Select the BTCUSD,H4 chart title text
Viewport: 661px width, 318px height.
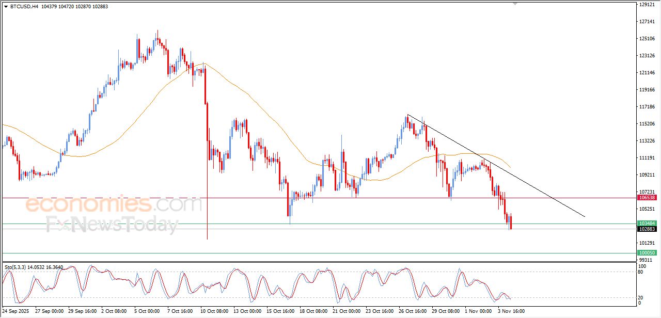pyautogui.click(x=24, y=7)
